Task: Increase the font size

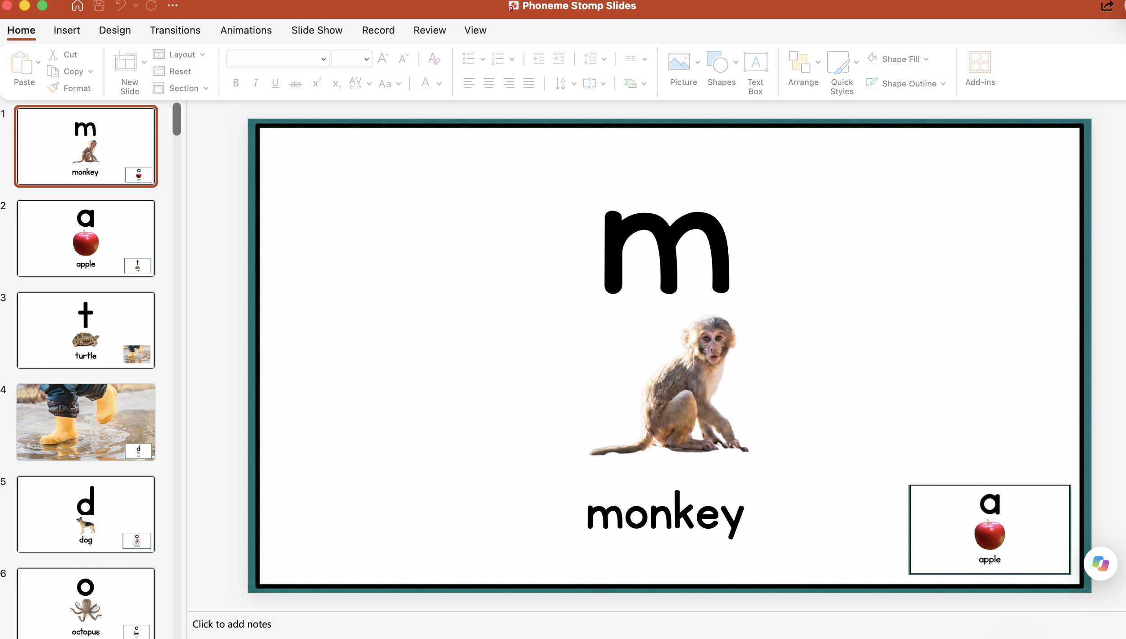Action: click(x=383, y=58)
